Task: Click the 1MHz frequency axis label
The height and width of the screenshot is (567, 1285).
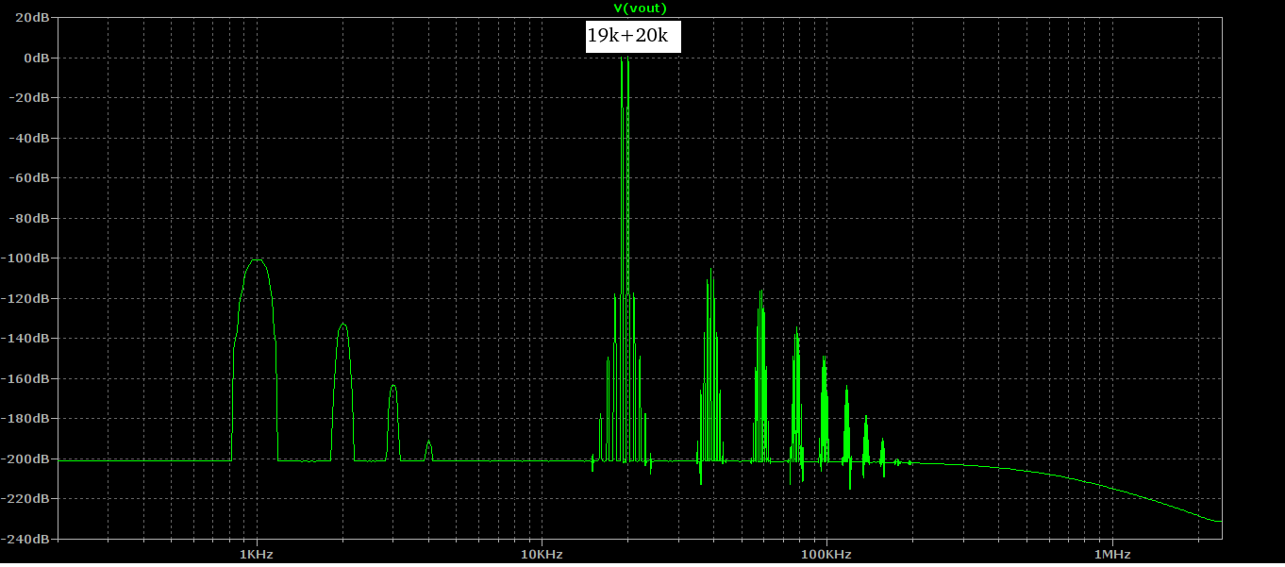Action: 1111,555
